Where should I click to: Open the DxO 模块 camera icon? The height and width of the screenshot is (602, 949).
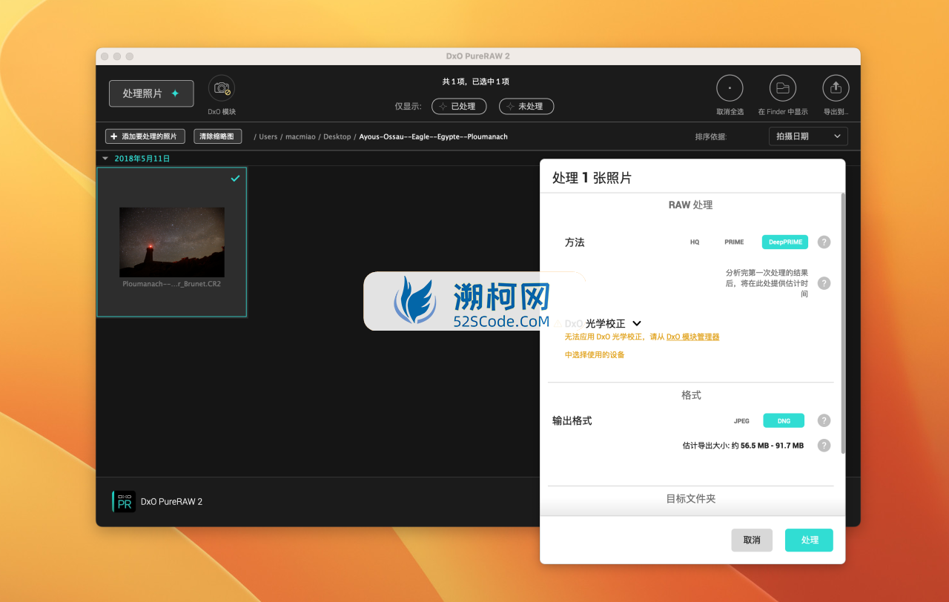click(222, 89)
